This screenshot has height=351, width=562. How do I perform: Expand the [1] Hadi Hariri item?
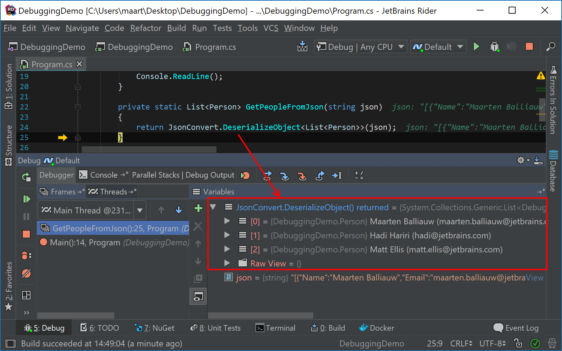(227, 235)
